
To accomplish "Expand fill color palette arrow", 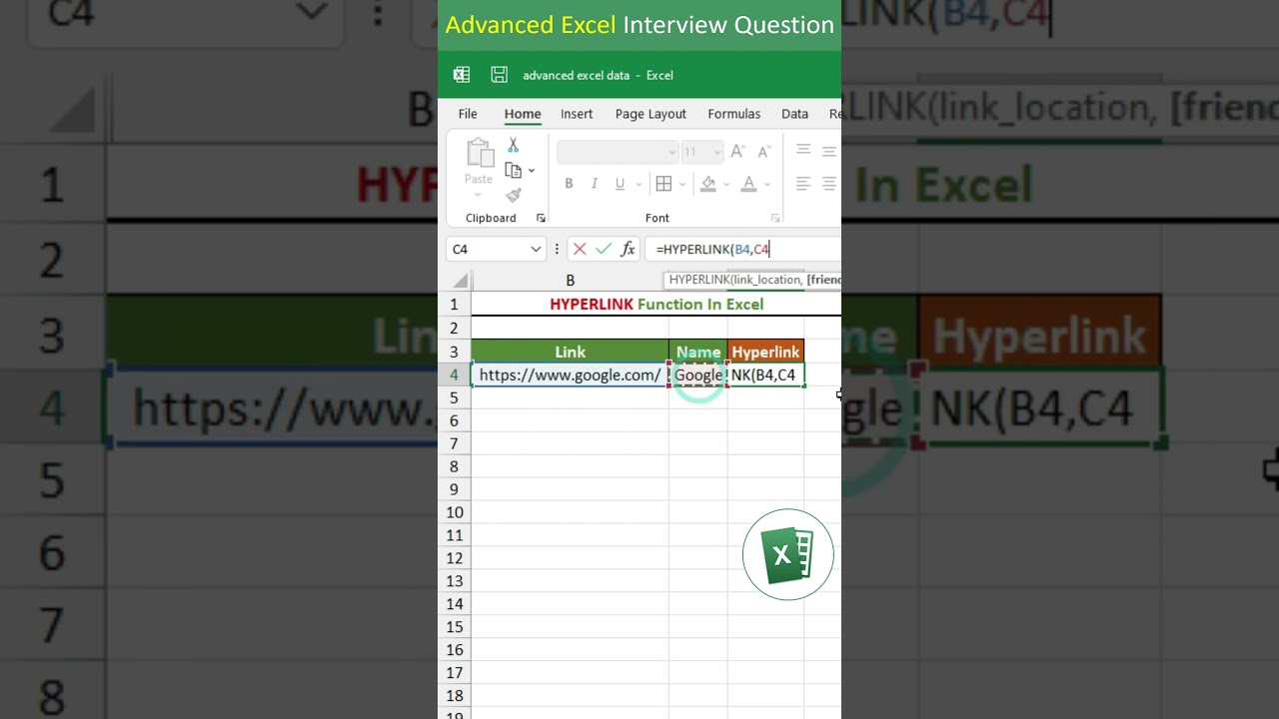I will click(725, 184).
